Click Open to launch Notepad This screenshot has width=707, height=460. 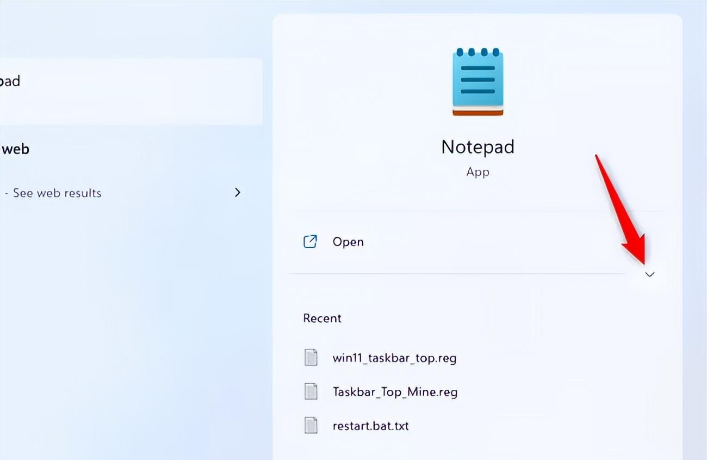click(x=348, y=242)
